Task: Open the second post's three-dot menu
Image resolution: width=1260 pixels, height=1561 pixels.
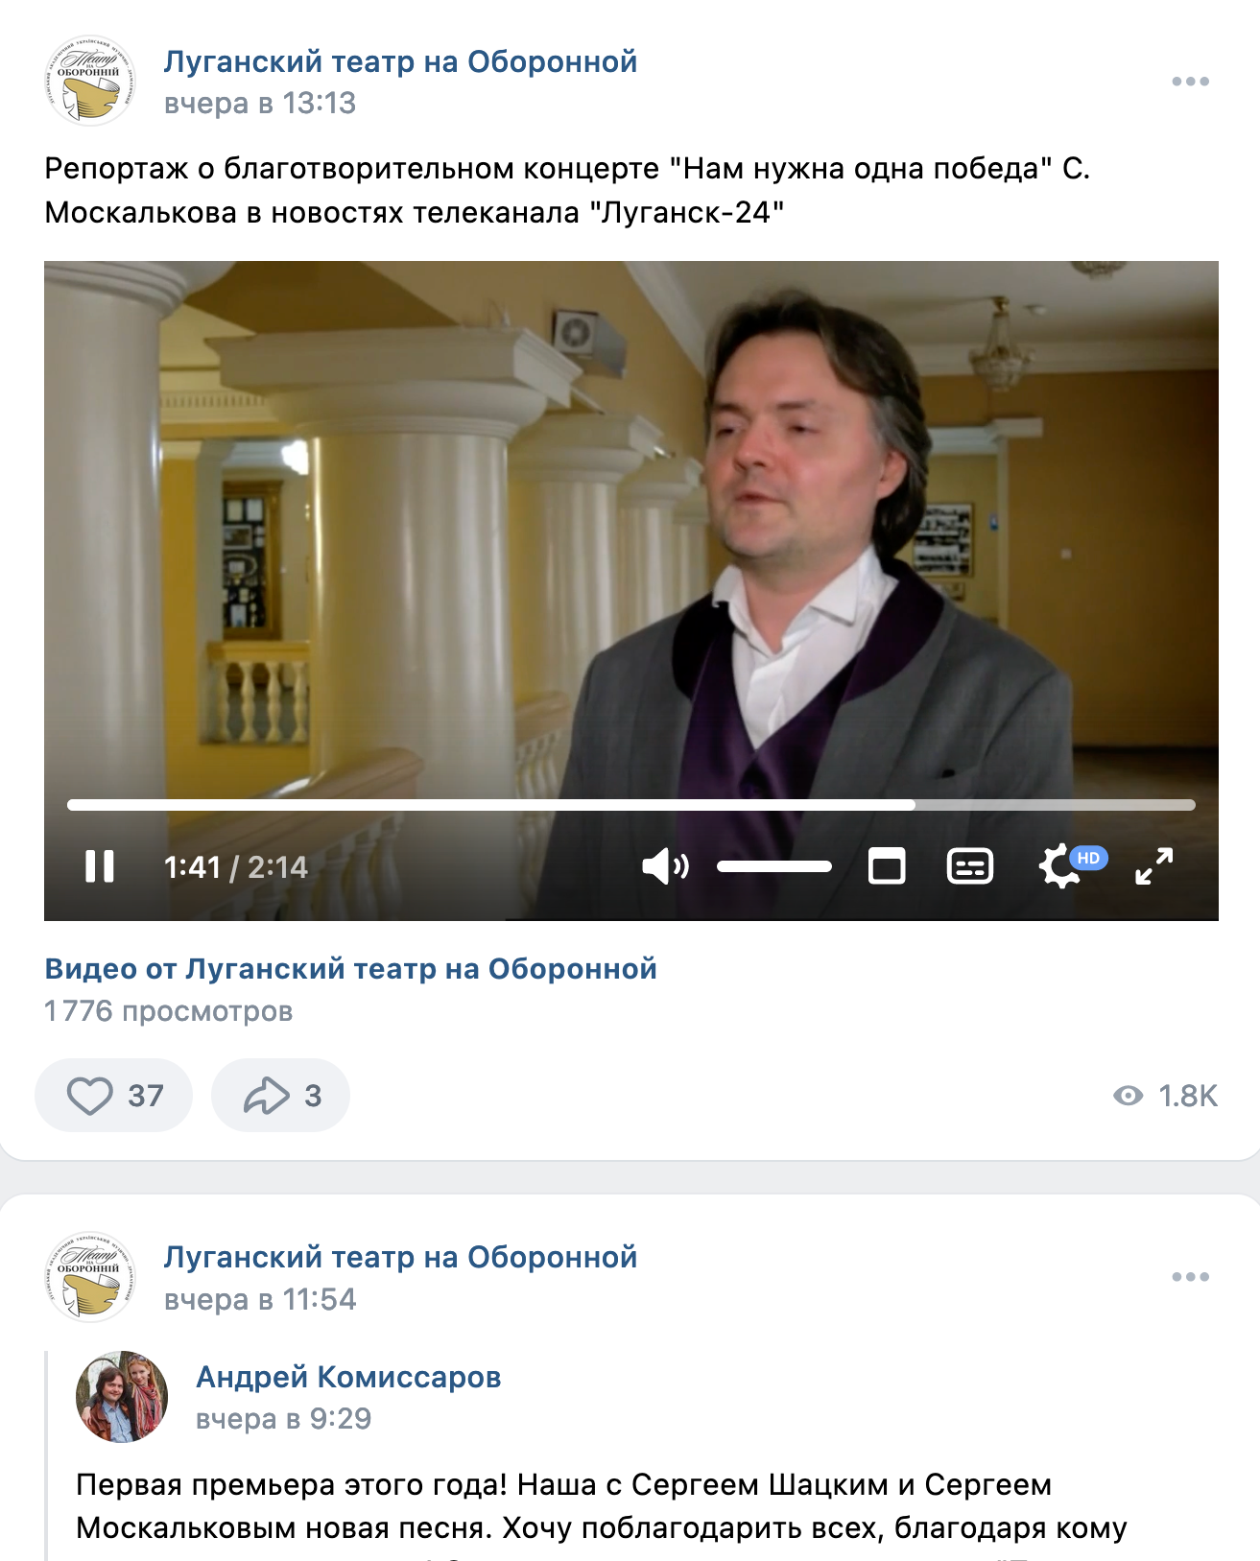Action: [1190, 1277]
